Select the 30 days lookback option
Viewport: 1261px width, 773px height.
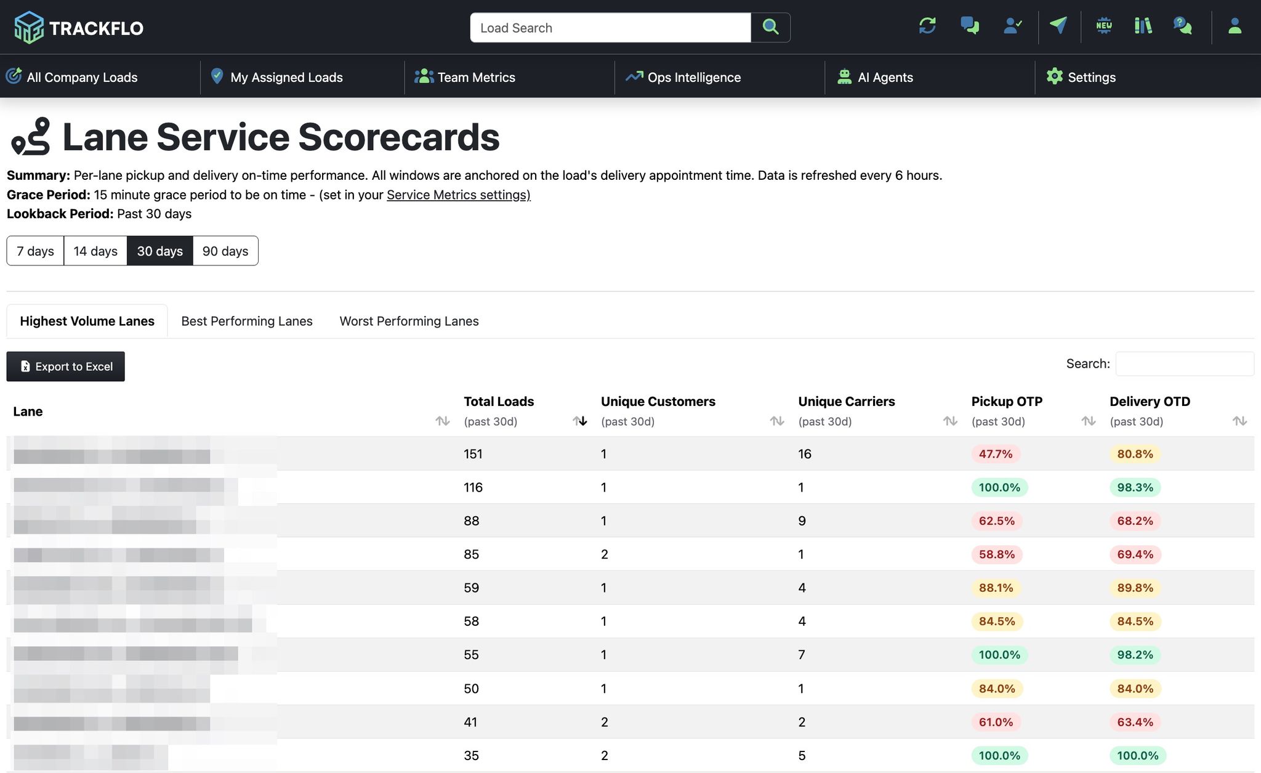coord(160,251)
